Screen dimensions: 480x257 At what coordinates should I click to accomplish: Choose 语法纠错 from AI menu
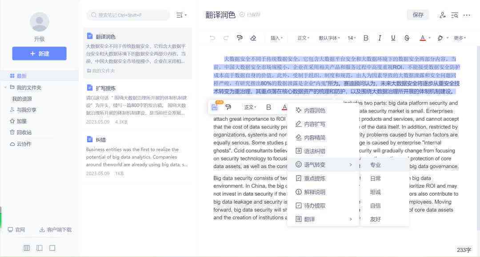[323, 151]
